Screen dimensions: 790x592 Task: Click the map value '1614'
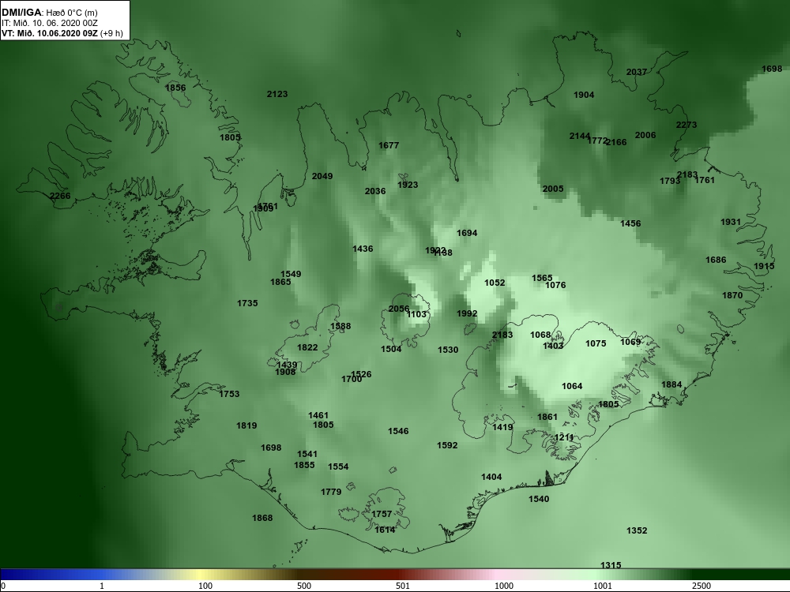385,530
